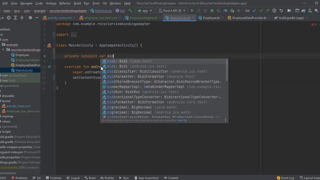The width and height of the screenshot is (320, 180).
Task: Open project panel settings gear
Action: pos(30,18)
